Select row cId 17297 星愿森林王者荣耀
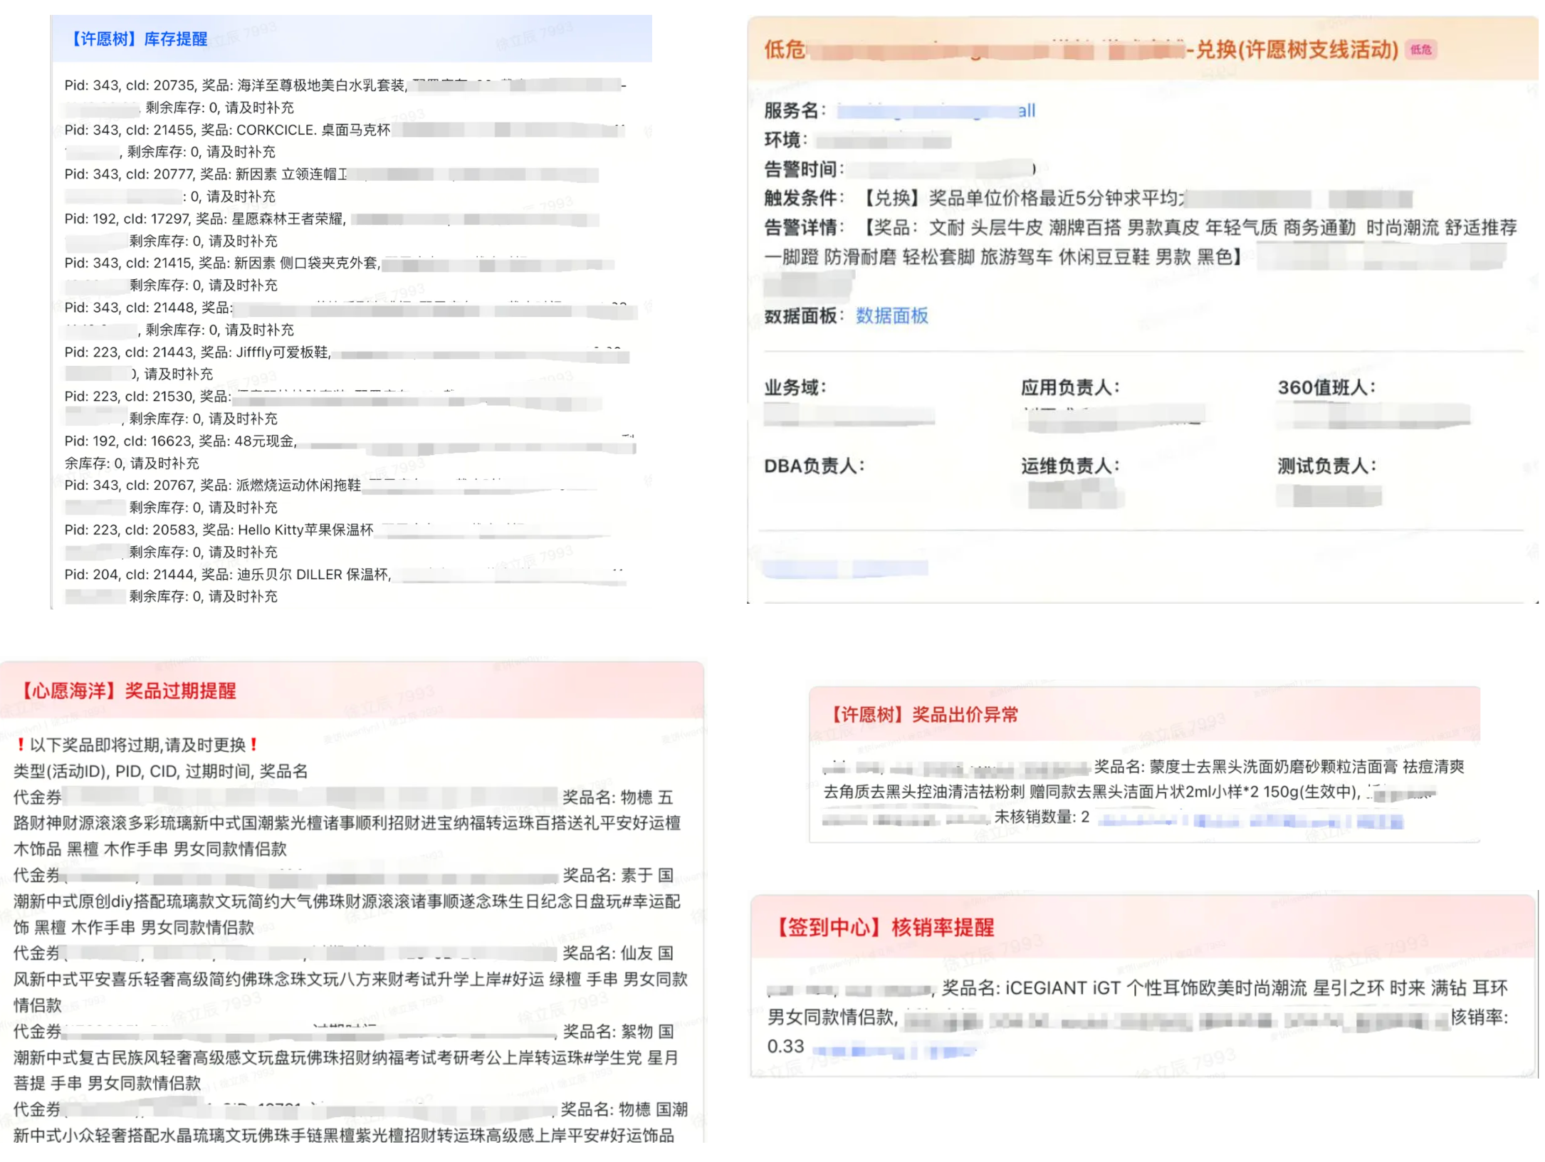This screenshot has height=1162, width=1545. tap(331, 229)
